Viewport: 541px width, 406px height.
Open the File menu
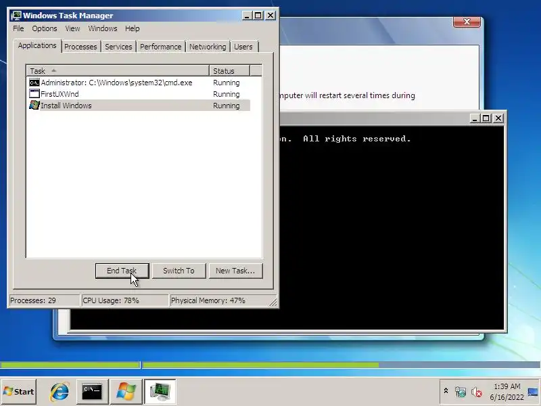pos(18,28)
